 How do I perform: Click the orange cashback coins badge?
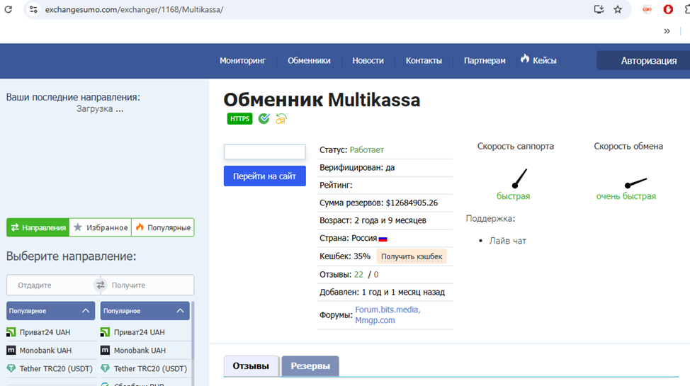click(281, 119)
